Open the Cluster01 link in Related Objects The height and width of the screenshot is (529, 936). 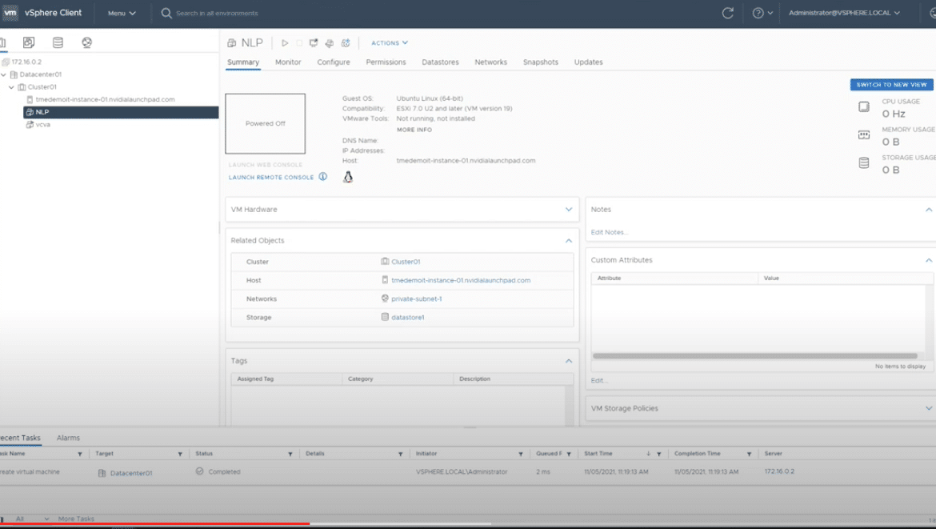coord(406,262)
